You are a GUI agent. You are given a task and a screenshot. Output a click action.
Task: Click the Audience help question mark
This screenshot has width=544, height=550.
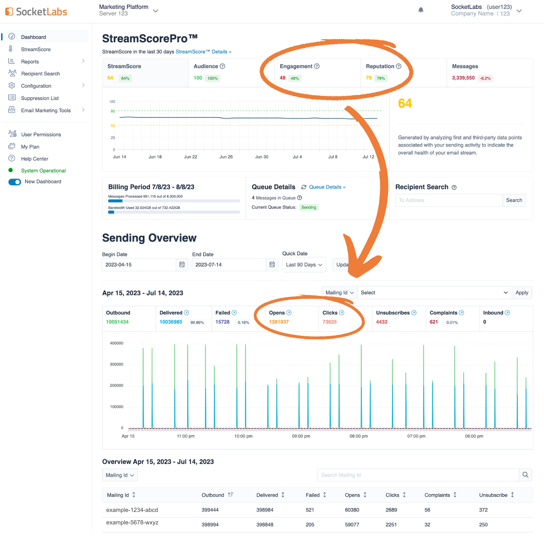[x=223, y=66]
